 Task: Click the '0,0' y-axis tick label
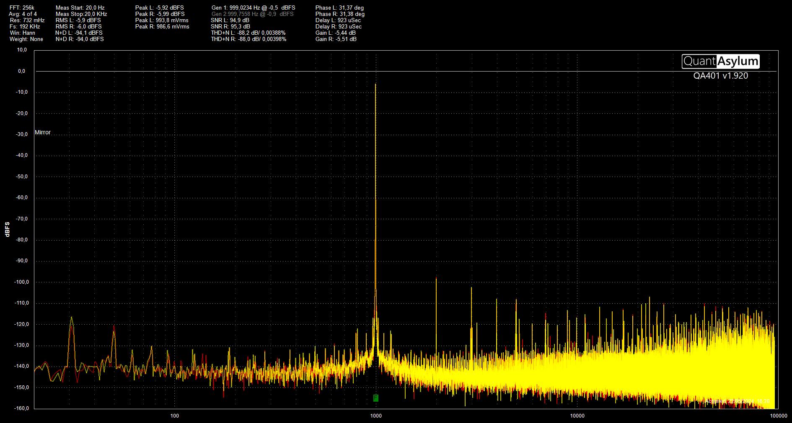[21, 71]
